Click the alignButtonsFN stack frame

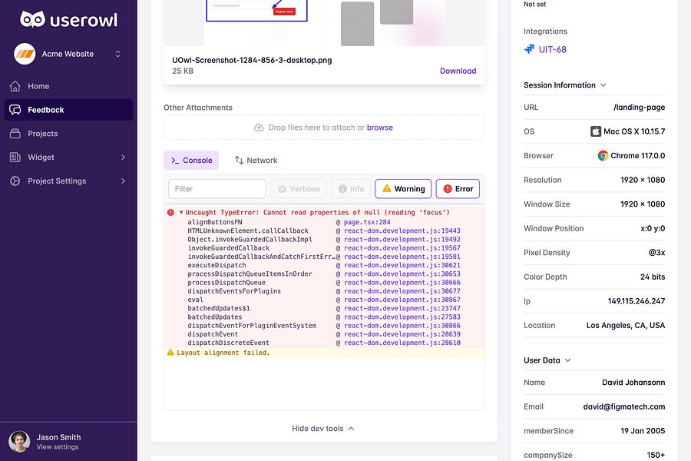coord(215,222)
